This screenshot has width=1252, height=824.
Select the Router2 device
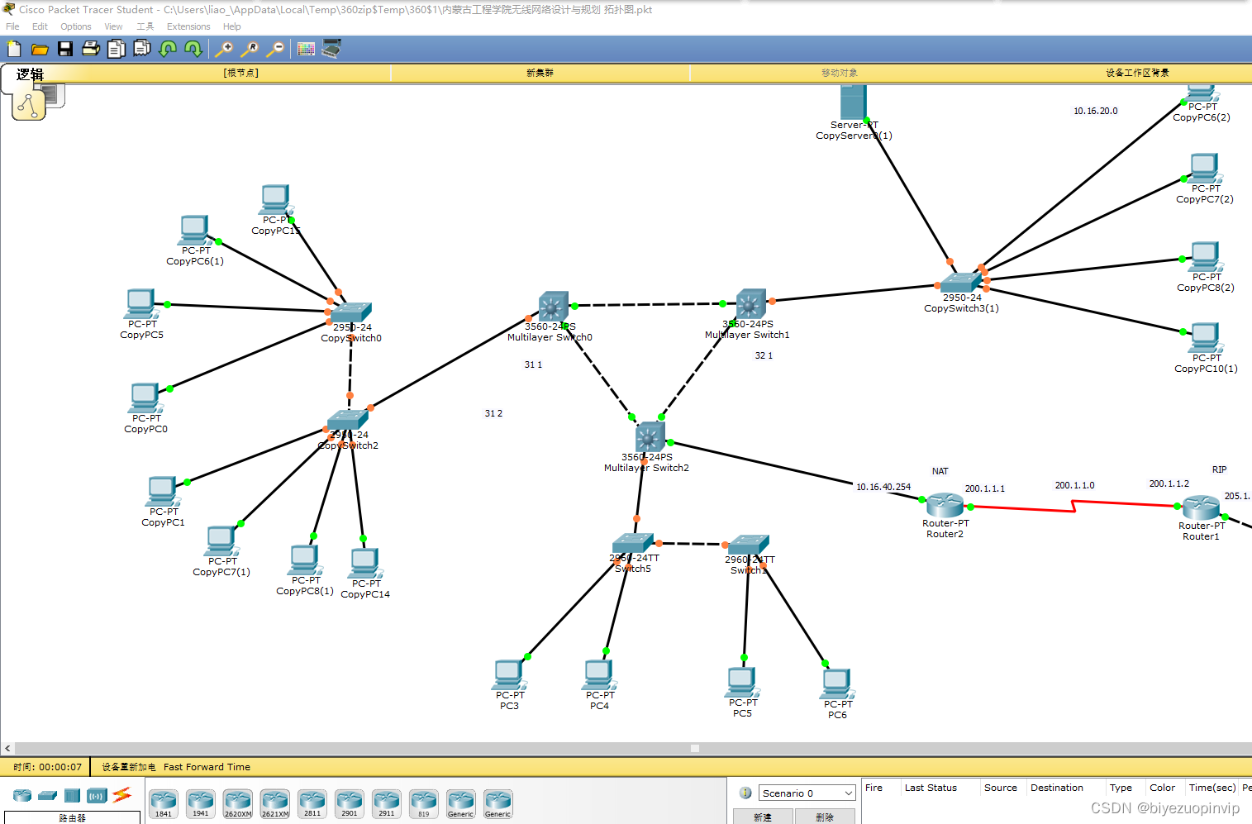tap(945, 504)
